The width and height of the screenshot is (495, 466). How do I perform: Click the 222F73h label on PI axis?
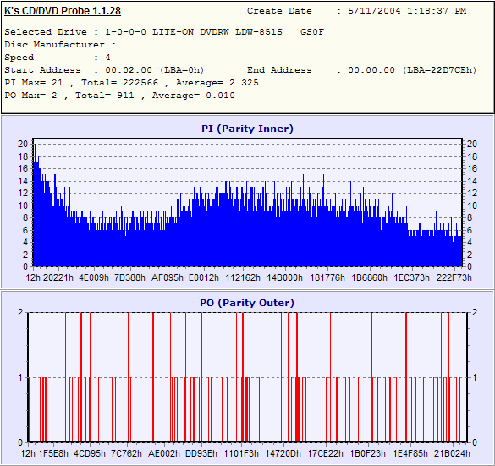pos(454,277)
